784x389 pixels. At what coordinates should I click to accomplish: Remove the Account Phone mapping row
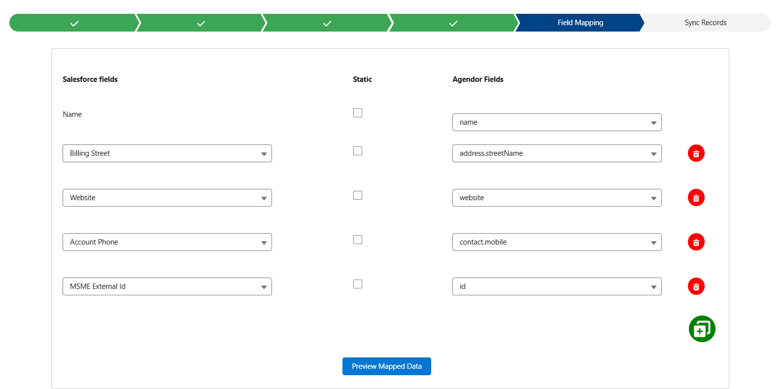click(696, 242)
